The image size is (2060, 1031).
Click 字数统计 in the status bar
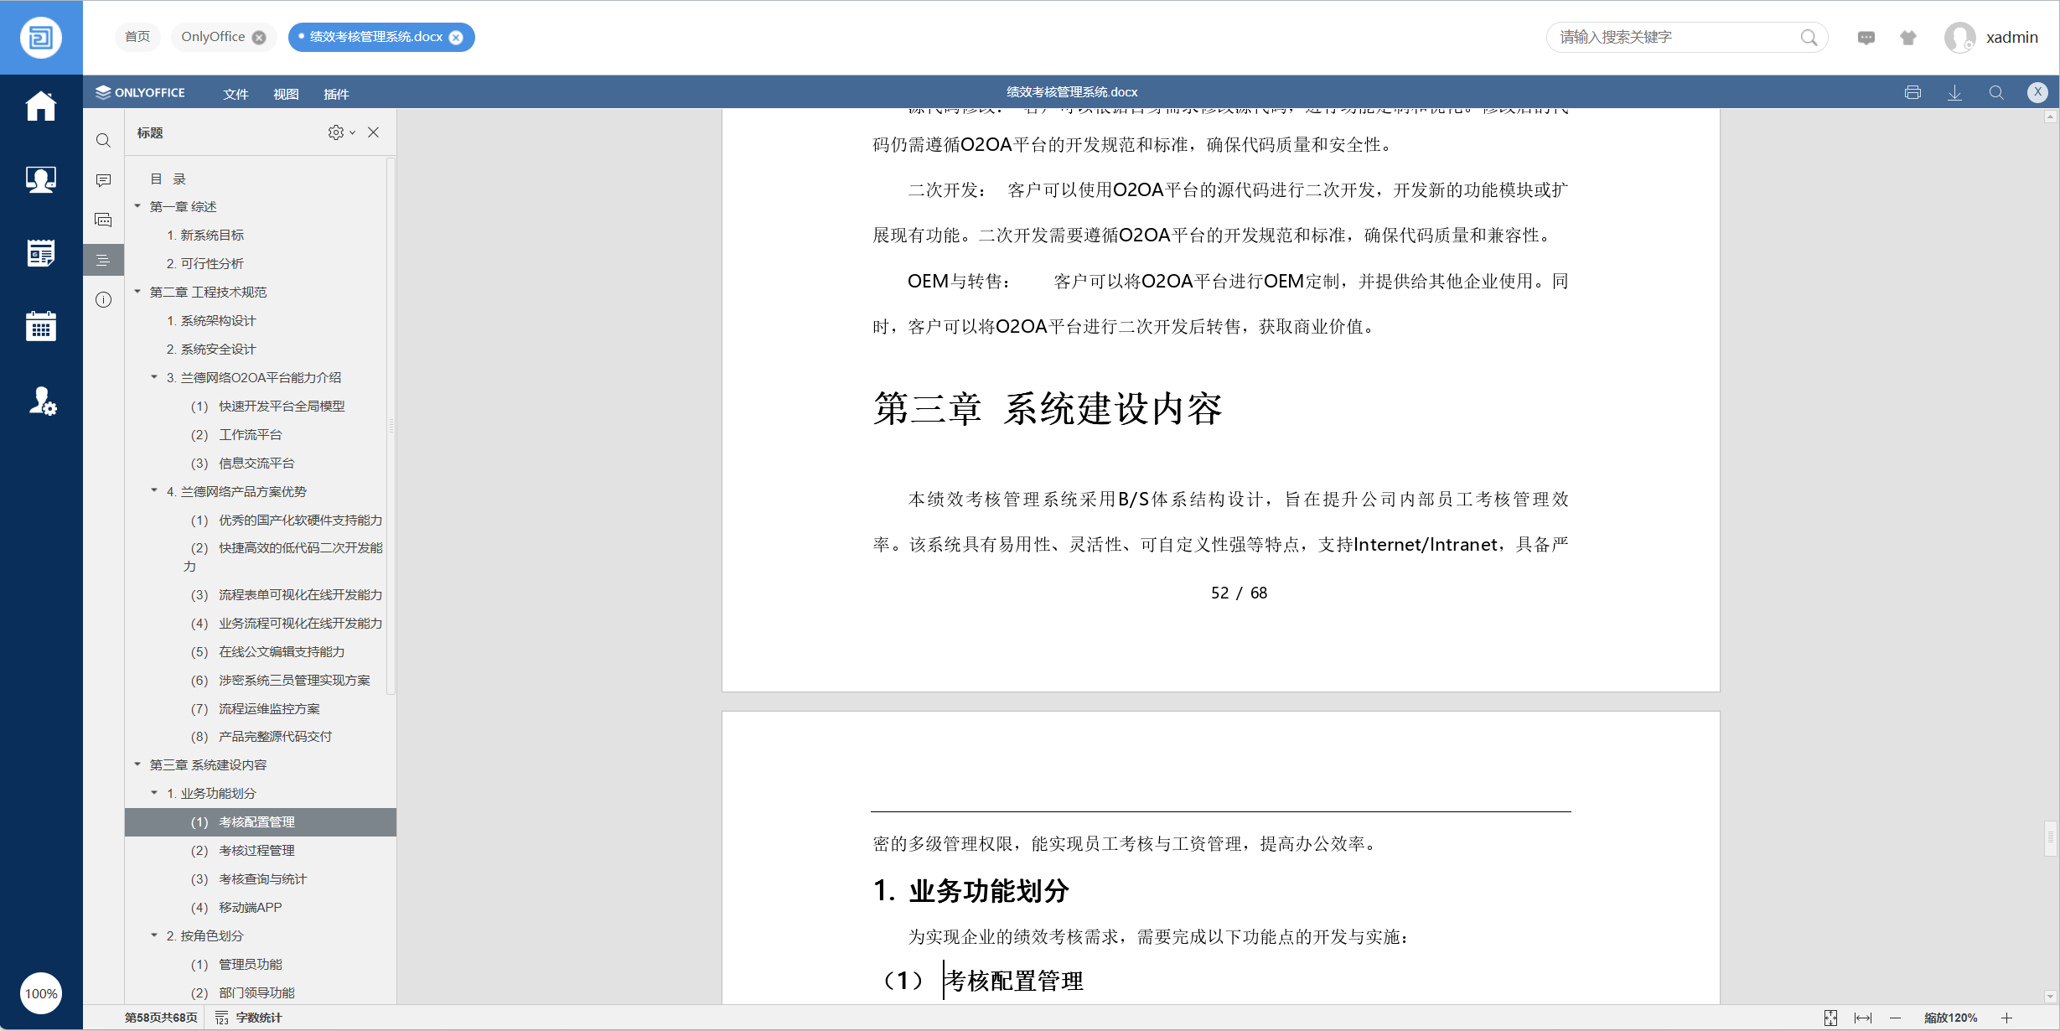coord(258,1018)
